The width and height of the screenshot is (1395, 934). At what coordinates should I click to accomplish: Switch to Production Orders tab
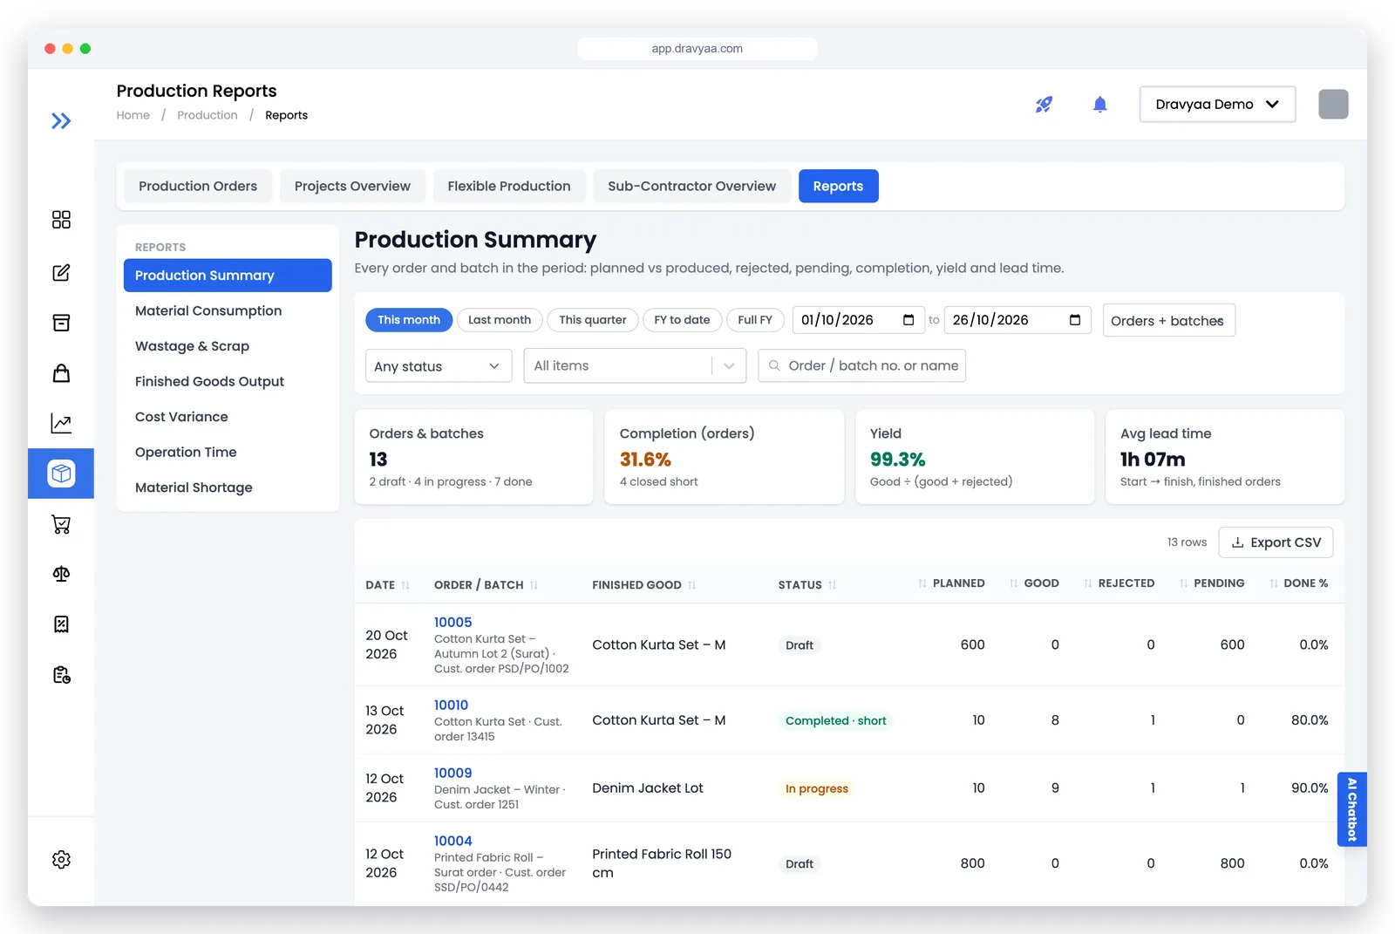pyautogui.click(x=198, y=187)
